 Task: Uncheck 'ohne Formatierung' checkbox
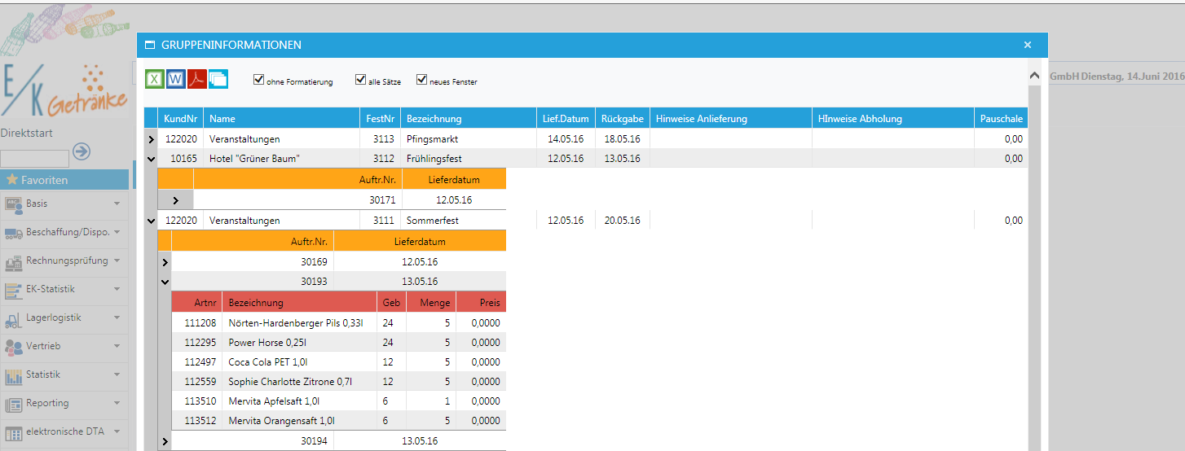pos(258,80)
